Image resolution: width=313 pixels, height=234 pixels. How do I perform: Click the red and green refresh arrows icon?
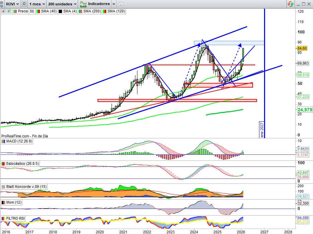(291, 4)
